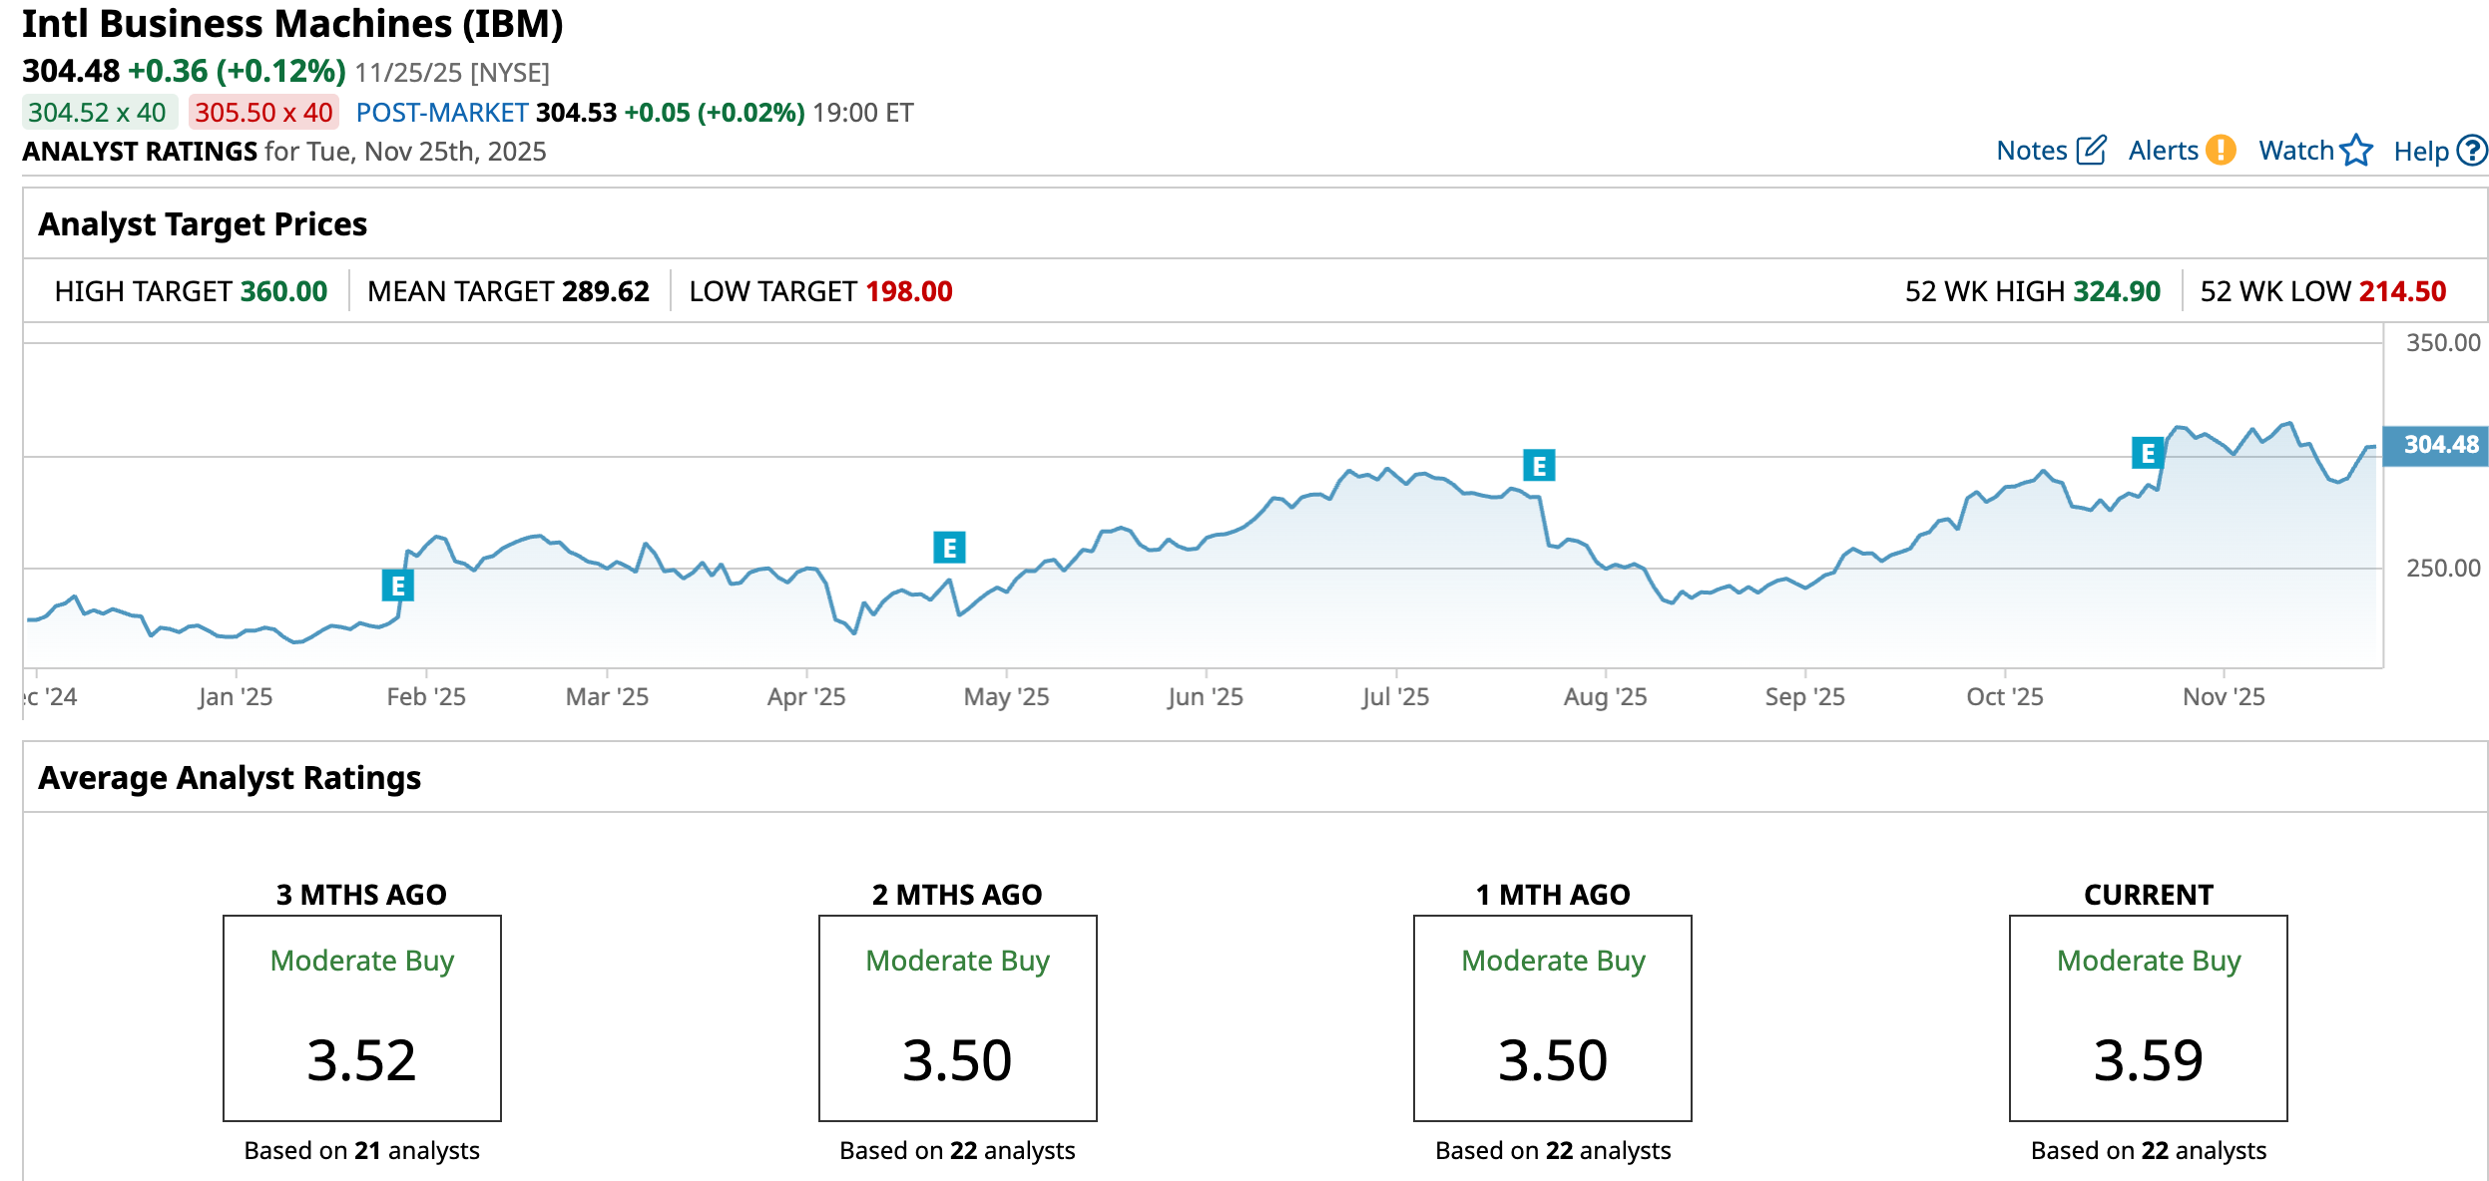Click the 304.48 current price chart label
The width and height of the screenshot is (2489, 1181).
pos(2439,445)
